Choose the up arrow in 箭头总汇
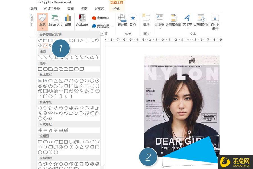Screen dimensions: 253x169 (x=50, y=108)
